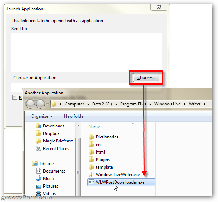Sort by the Name column header

pos(94,127)
